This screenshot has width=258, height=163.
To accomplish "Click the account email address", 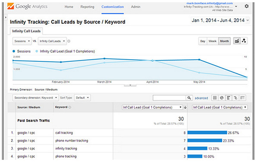I will point(209,3).
